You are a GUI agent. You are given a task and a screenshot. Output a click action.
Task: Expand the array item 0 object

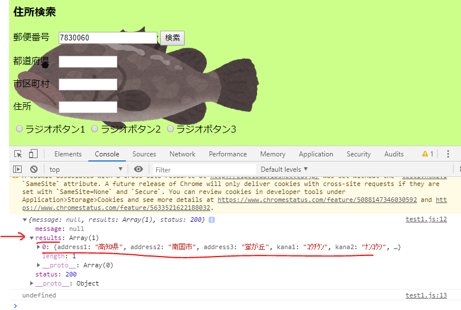38,247
